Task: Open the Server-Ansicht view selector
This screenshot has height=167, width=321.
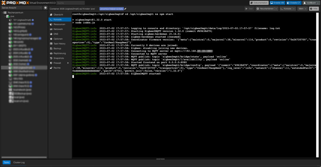Action: [x=21, y=8]
